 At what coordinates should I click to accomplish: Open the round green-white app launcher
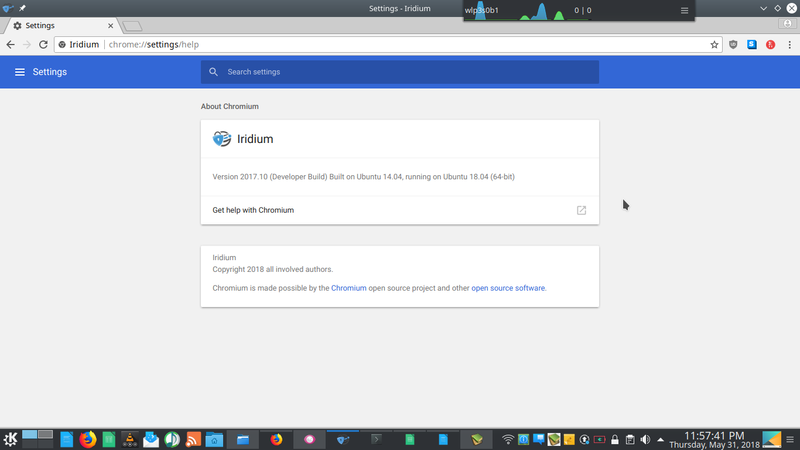(172, 439)
